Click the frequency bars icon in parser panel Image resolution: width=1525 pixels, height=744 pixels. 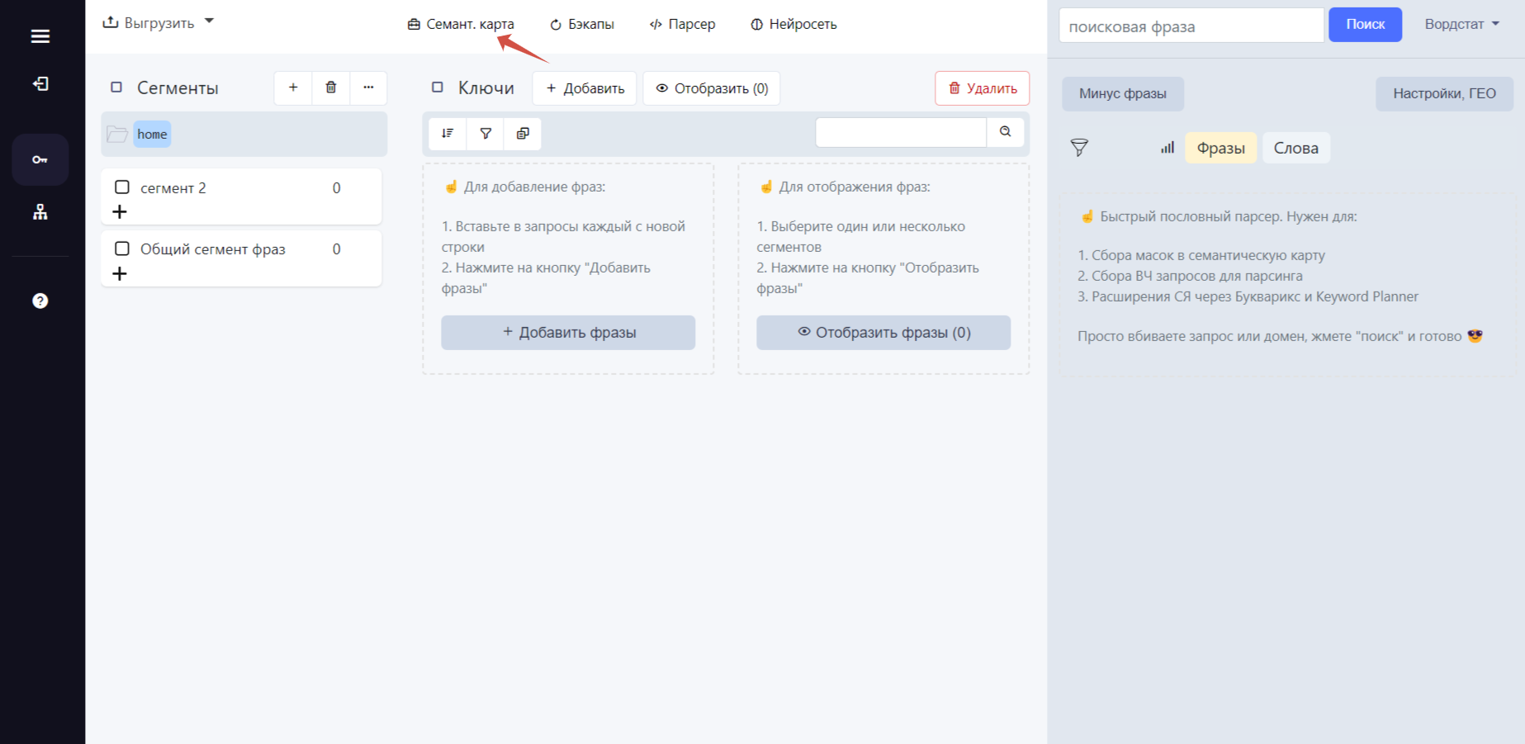(1167, 148)
